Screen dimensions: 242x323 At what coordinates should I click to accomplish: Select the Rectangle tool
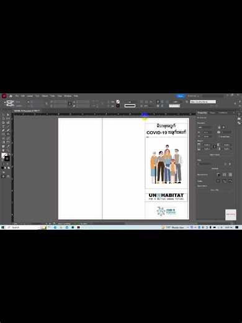tap(8, 134)
